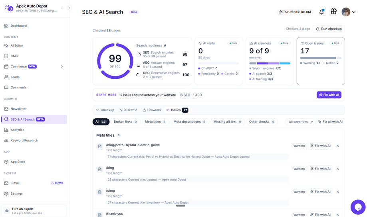Click the 99 of 100 score ring
The width and height of the screenshot is (367, 217).
point(115,61)
